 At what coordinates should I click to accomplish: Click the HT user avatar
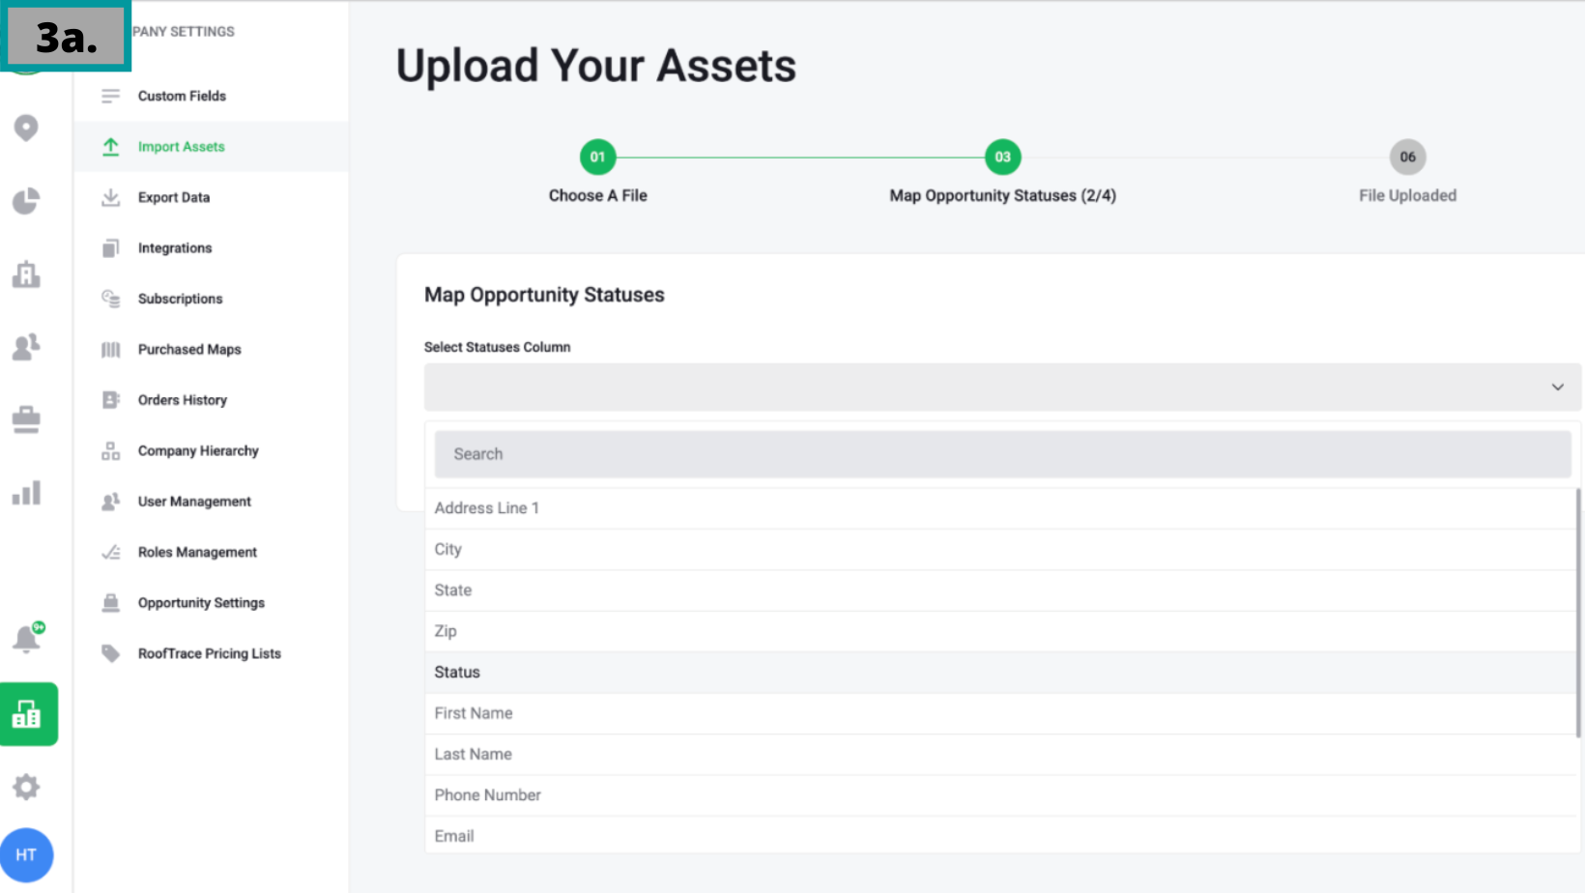[x=26, y=855]
